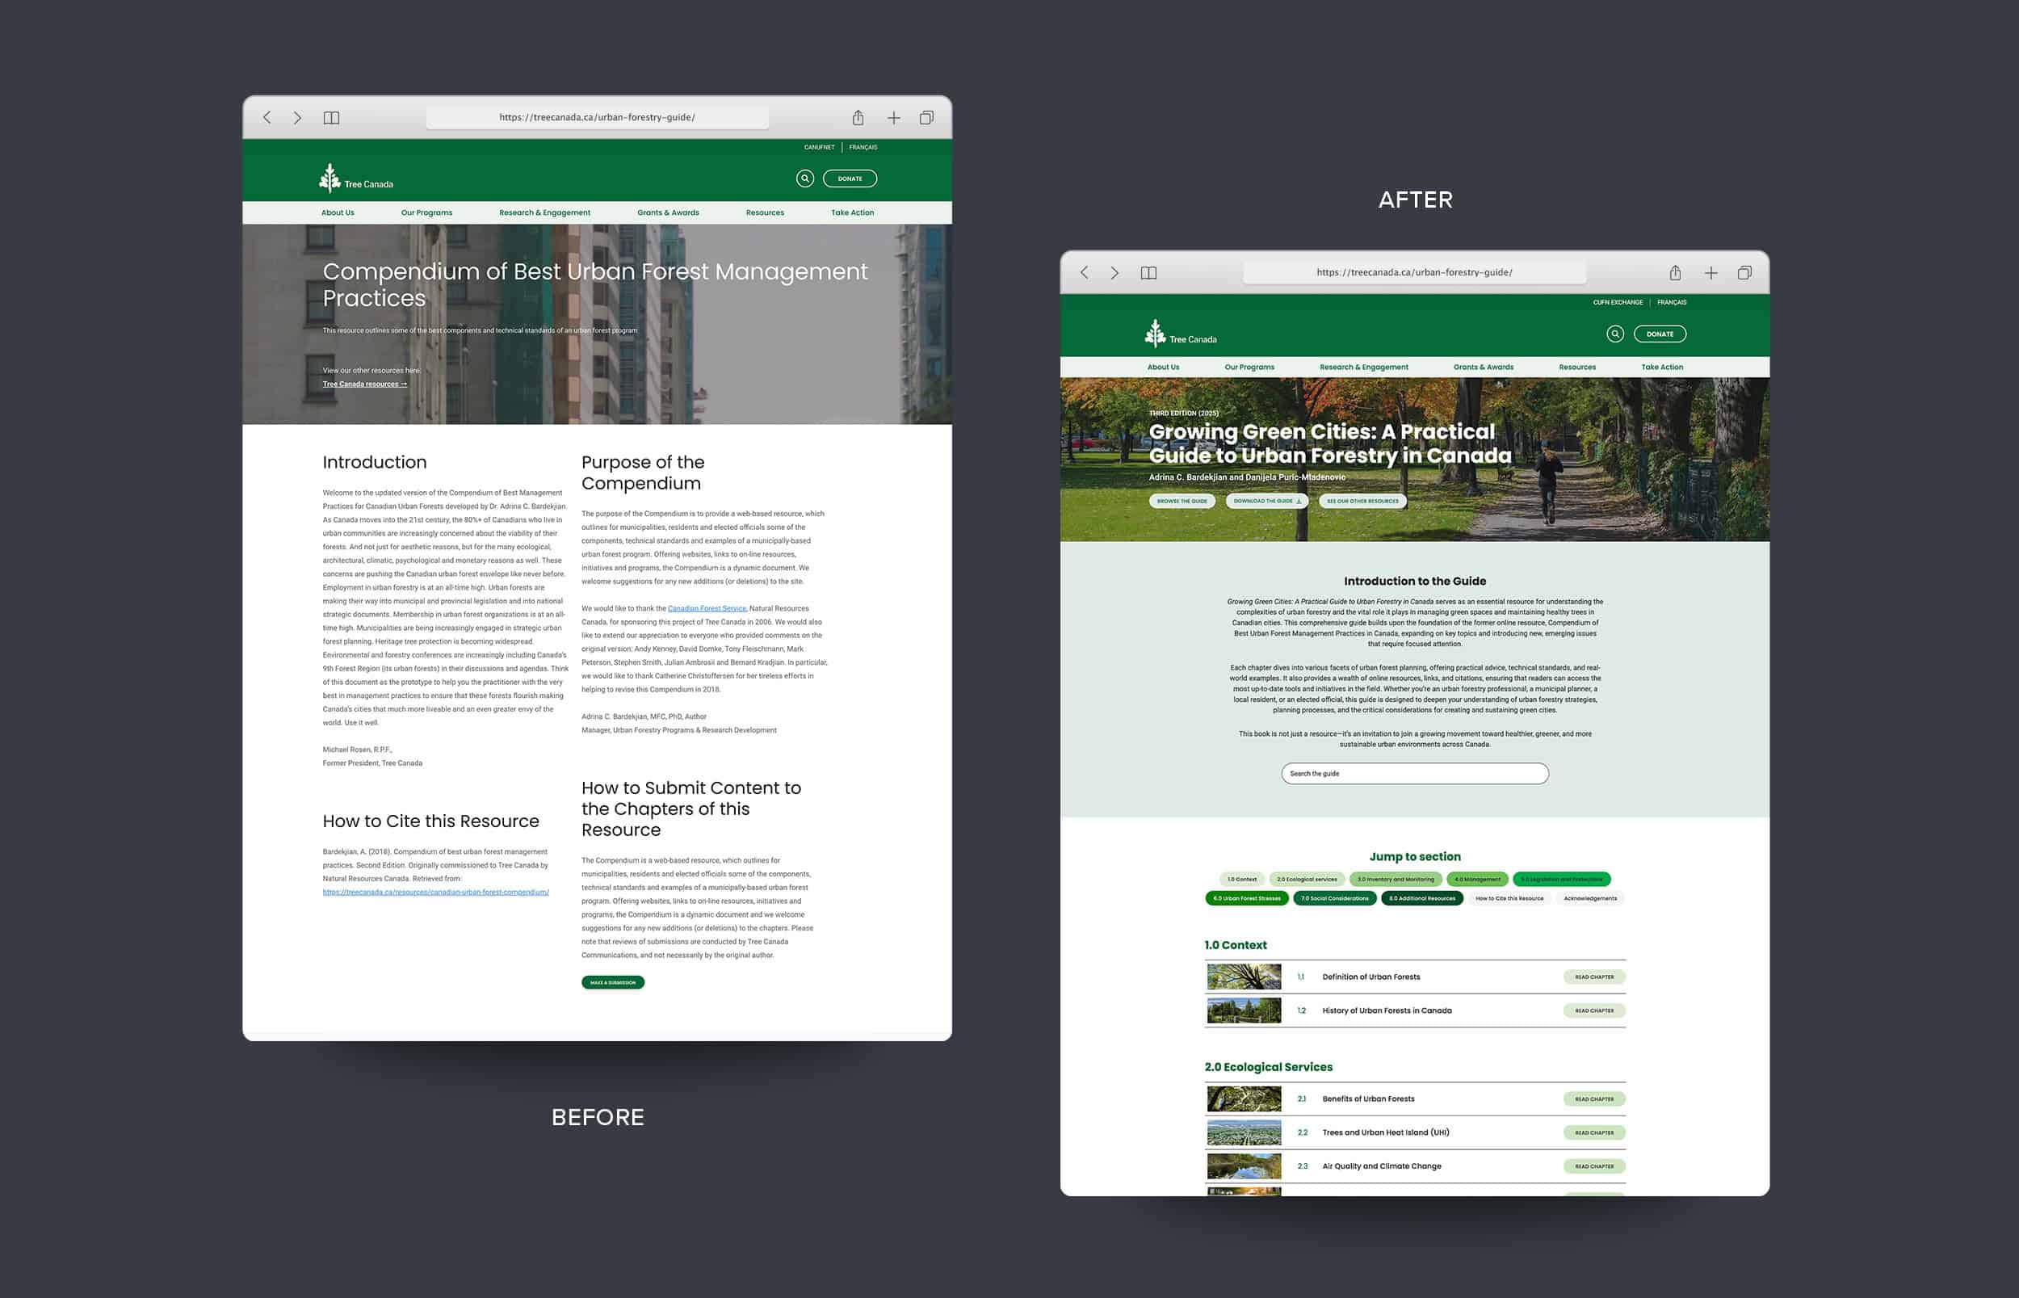Read chapter 2.1 Benefits of Urban Forests
The width and height of the screenshot is (2019, 1298).
(x=1594, y=1099)
